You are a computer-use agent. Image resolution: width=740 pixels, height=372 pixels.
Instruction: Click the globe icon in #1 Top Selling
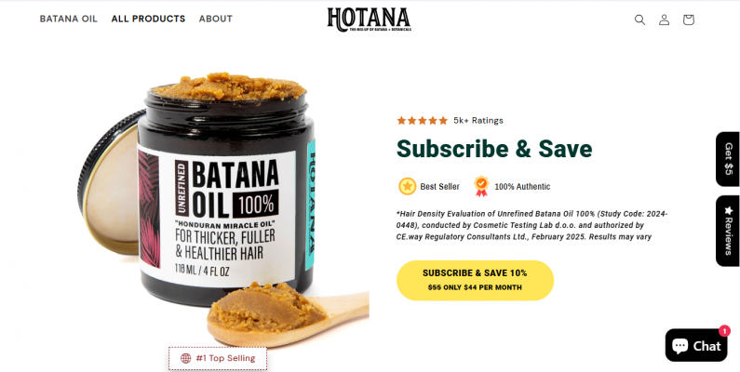tap(186, 358)
